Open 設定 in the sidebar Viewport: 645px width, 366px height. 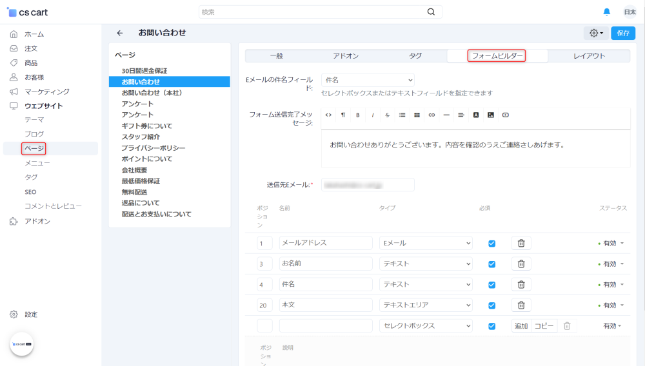click(31, 314)
